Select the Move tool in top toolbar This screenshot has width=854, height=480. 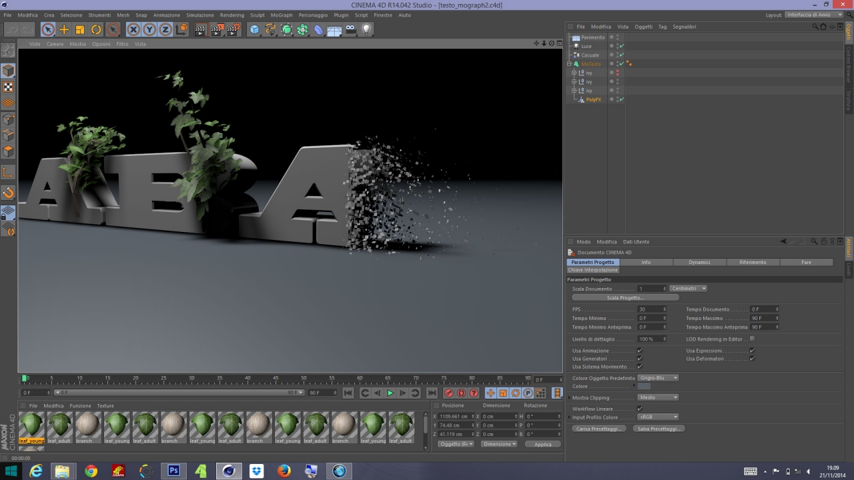pyautogui.click(x=64, y=29)
